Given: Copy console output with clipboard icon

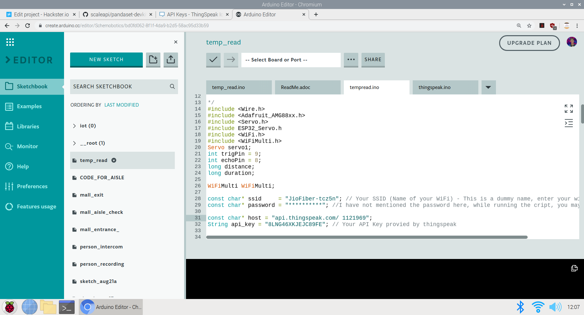Looking at the screenshot, I should [574, 268].
